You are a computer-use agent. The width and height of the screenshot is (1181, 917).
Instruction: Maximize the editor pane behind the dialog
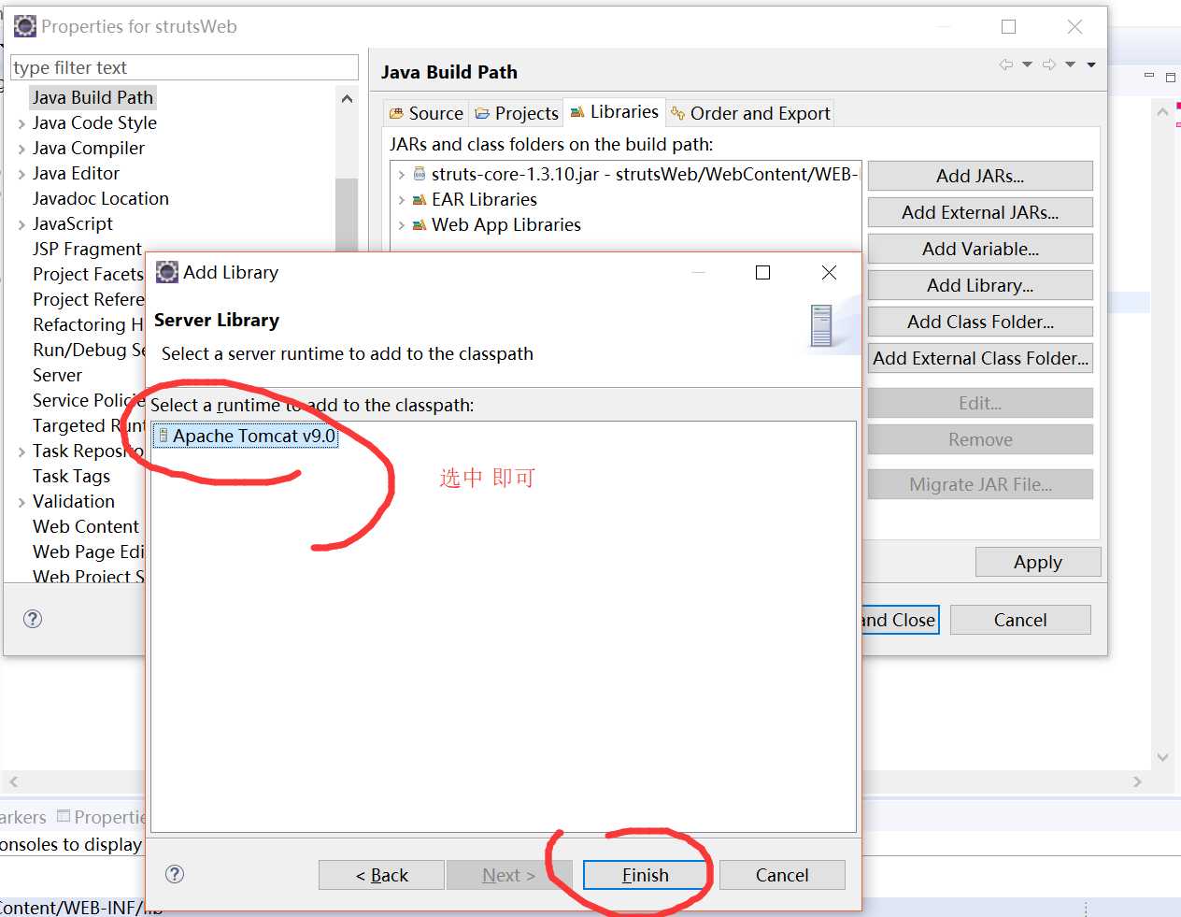click(1170, 77)
